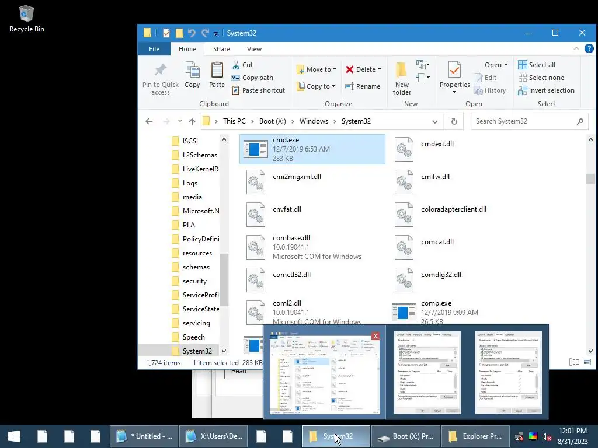Screen dimensions: 598x448
Task: Click the Paste clipboard icon
Action: [x=217, y=70]
